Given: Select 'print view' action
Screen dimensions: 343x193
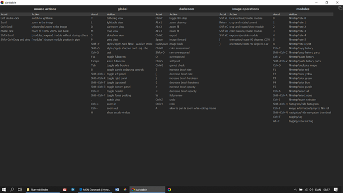Looking at the screenshot, I should (112, 40).
